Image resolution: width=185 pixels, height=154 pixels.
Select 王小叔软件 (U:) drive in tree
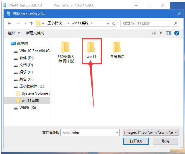pyautogui.click(x=32, y=86)
